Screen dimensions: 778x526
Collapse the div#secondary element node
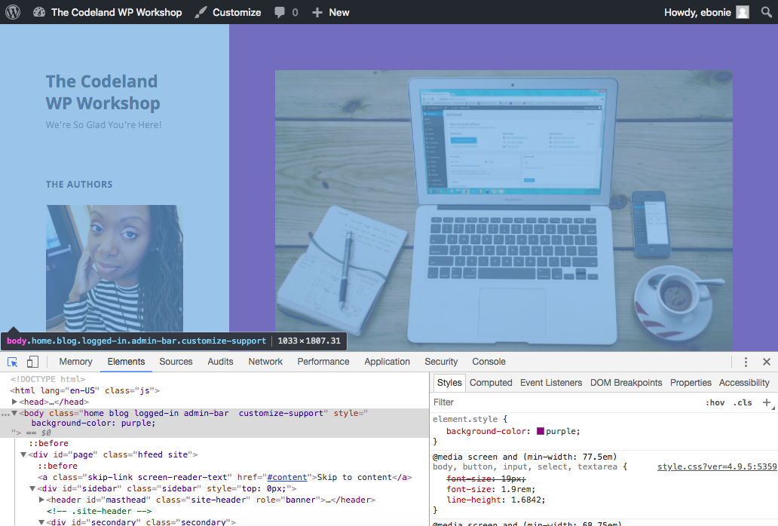[x=41, y=522]
